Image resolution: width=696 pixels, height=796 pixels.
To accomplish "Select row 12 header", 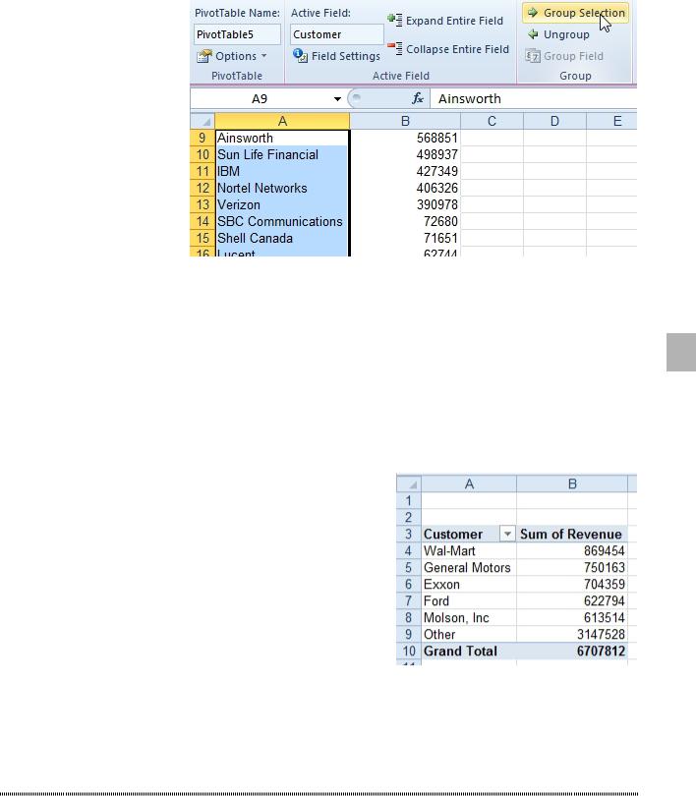I will click(203, 188).
